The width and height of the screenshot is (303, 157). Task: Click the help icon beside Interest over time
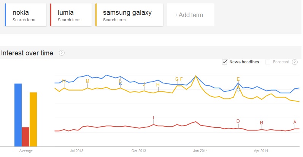tap(62, 53)
